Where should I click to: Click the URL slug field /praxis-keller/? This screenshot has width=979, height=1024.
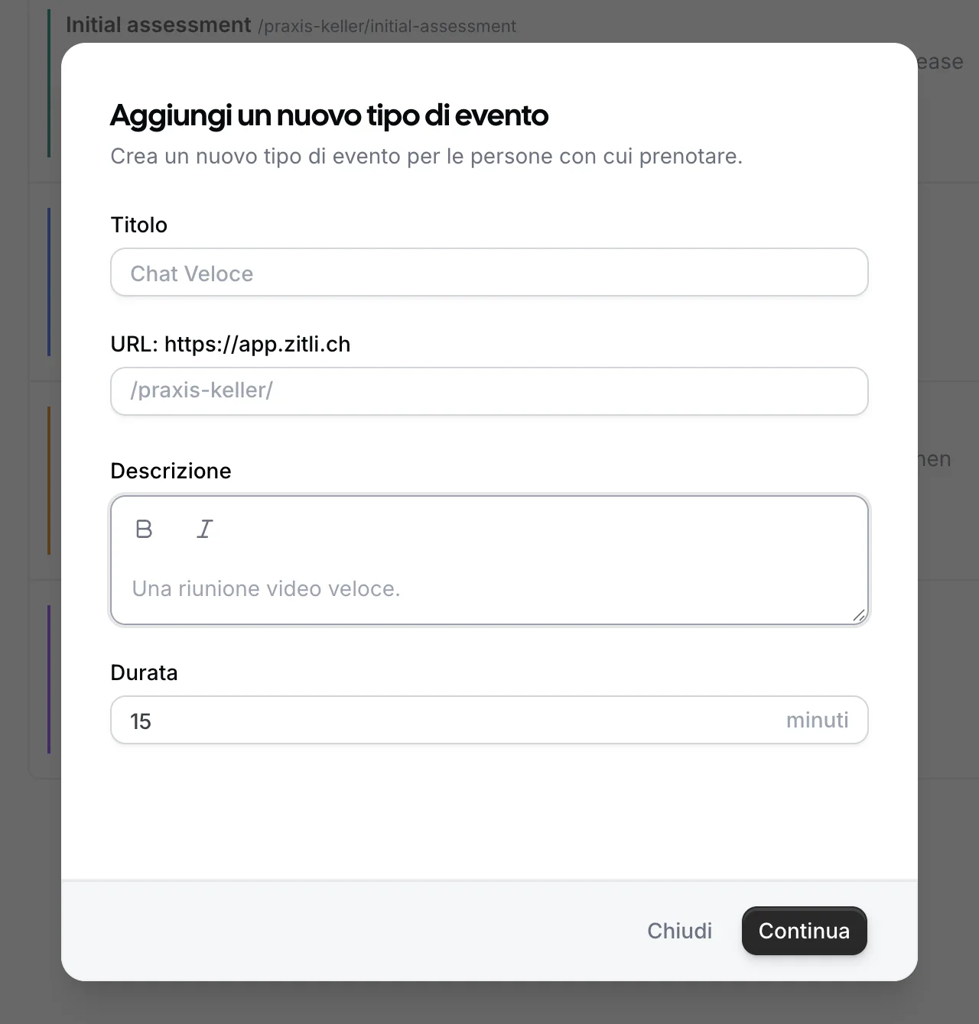[x=489, y=391]
